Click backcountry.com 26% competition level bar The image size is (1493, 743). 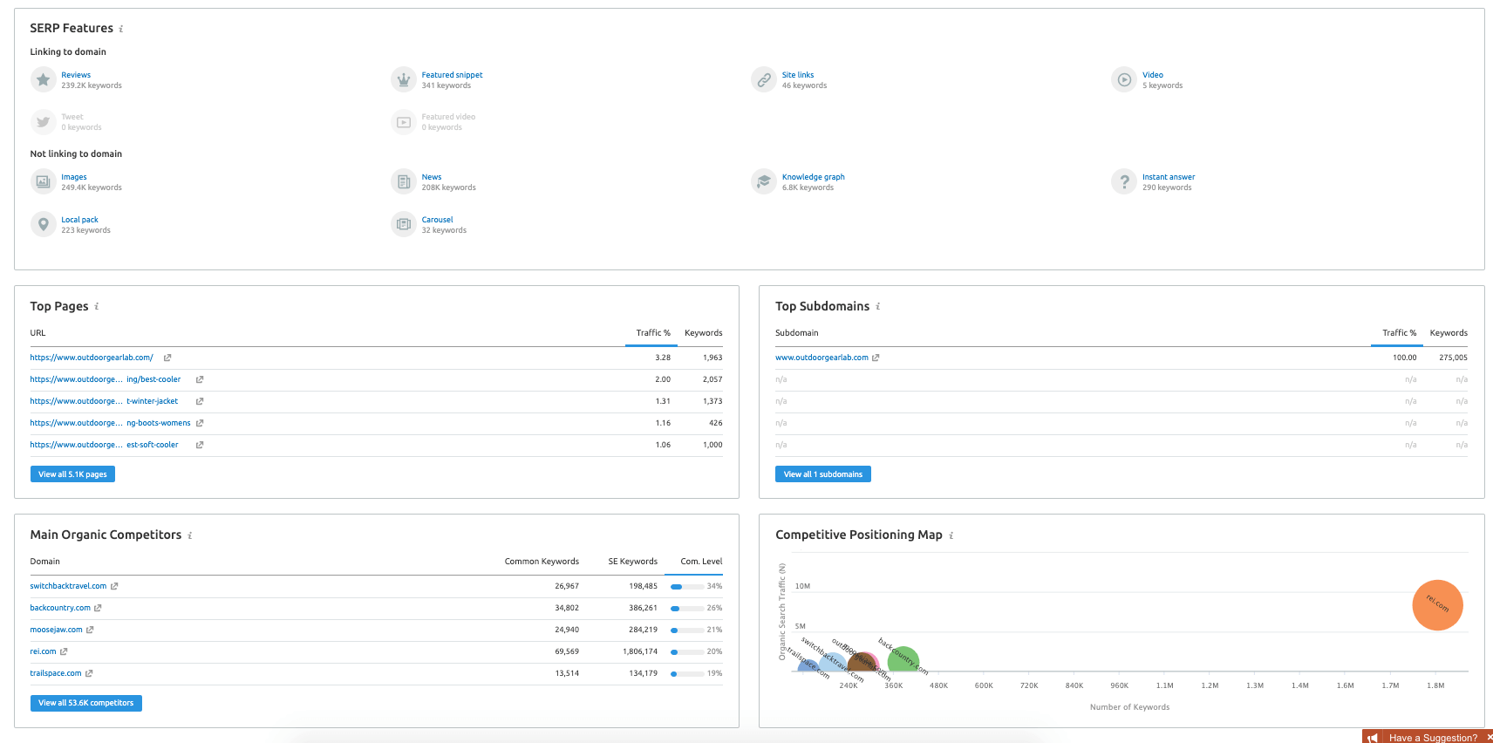(687, 609)
